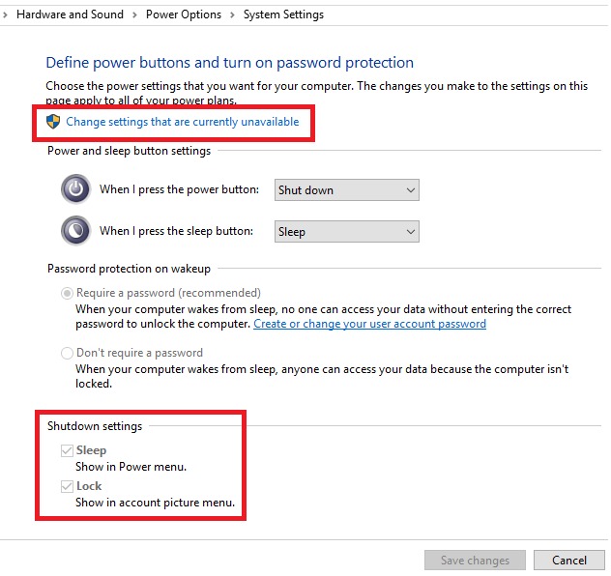Click the Cancel button
The image size is (611, 576).
(x=568, y=561)
